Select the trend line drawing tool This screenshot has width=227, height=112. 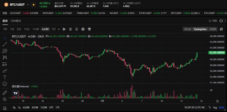tap(5, 44)
